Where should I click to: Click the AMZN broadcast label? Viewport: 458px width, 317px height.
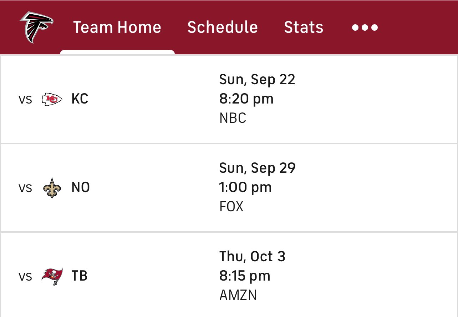[238, 295]
